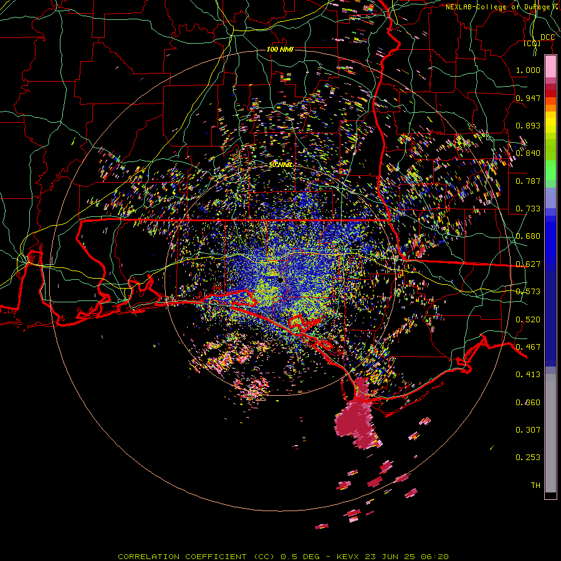Select the 0.520 legend value
Image resolution: width=561 pixels, height=561 pixels.
528,320
